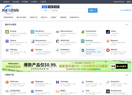Click the BlueHost grid icon
This screenshot has width=132, height=95.
(32, 91)
